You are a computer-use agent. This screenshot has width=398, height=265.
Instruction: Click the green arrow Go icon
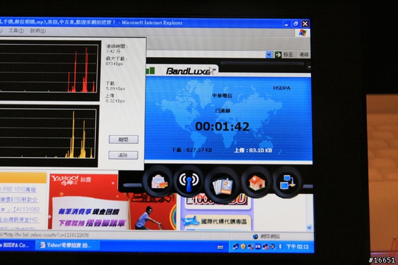[x=278, y=55]
